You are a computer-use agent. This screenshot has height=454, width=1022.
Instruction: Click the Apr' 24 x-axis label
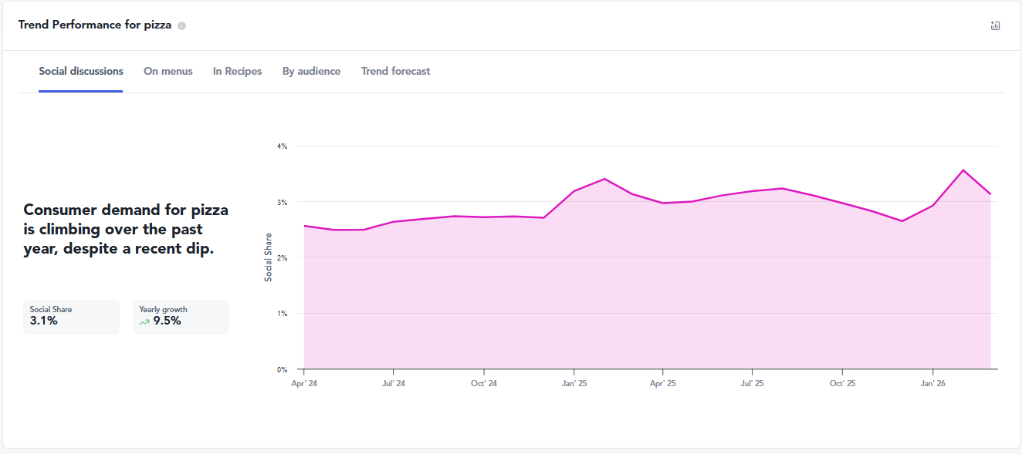point(304,383)
